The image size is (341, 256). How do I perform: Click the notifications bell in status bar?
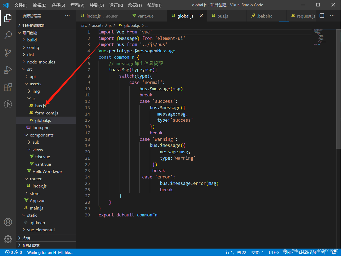(x=334, y=253)
